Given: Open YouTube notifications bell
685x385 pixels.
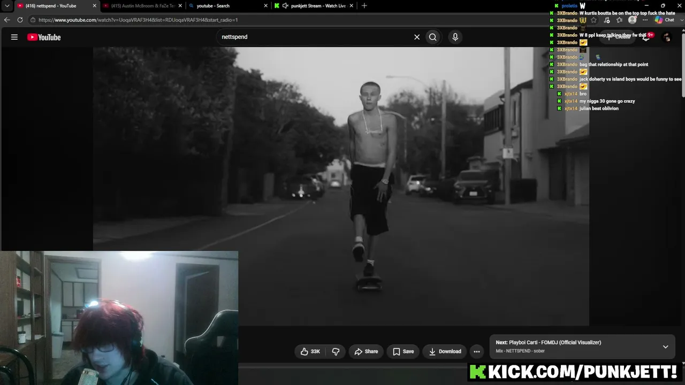Looking at the screenshot, I should [646, 37].
